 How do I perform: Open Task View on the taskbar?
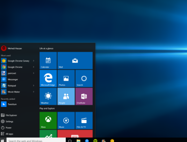tap(70, 141)
